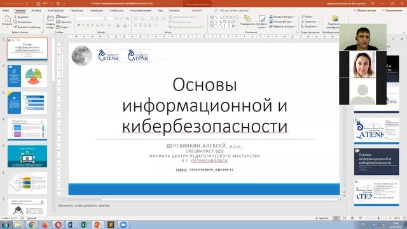Switch to Normal view in status bar
Viewport: 407px width, 229px height.
(x=336, y=218)
